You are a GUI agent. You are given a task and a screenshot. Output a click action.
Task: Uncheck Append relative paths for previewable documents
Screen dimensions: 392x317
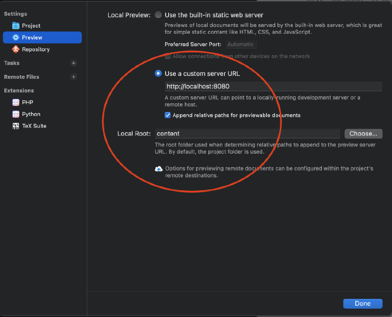point(168,115)
